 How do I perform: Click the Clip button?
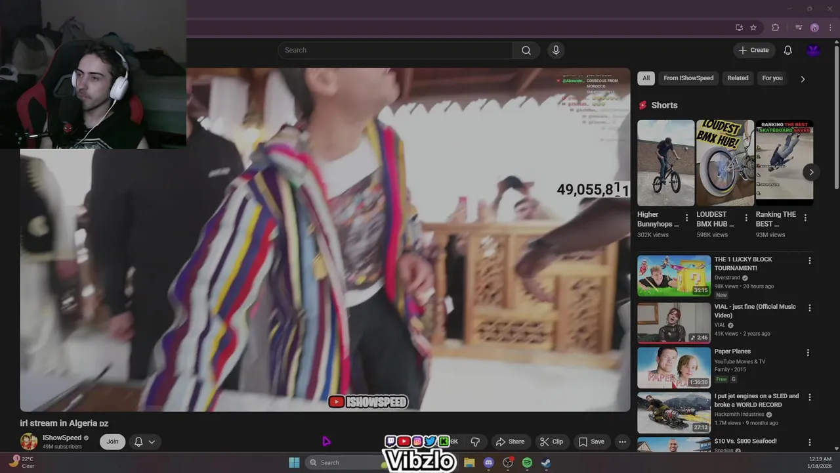[x=551, y=441]
